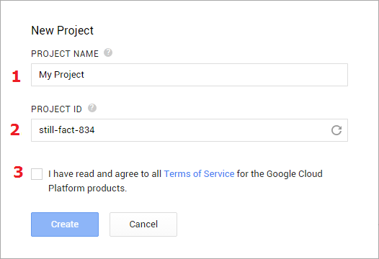Screen dimensions: 379x259
Task: Open the help tooltip beside PROJECT ID
Action: coord(92,108)
